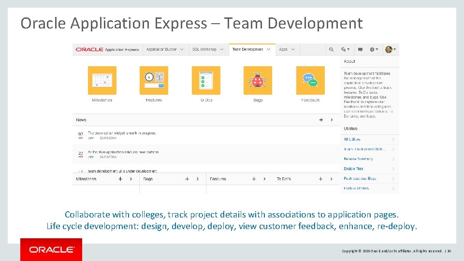The height and width of the screenshot is (261, 464).
Task: Expand the Team Development dropdown arrow
Action: tap(268, 49)
